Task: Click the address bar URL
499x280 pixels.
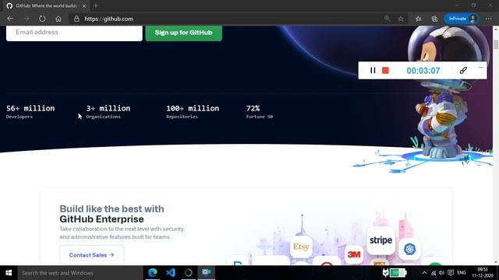Action: (109, 19)
